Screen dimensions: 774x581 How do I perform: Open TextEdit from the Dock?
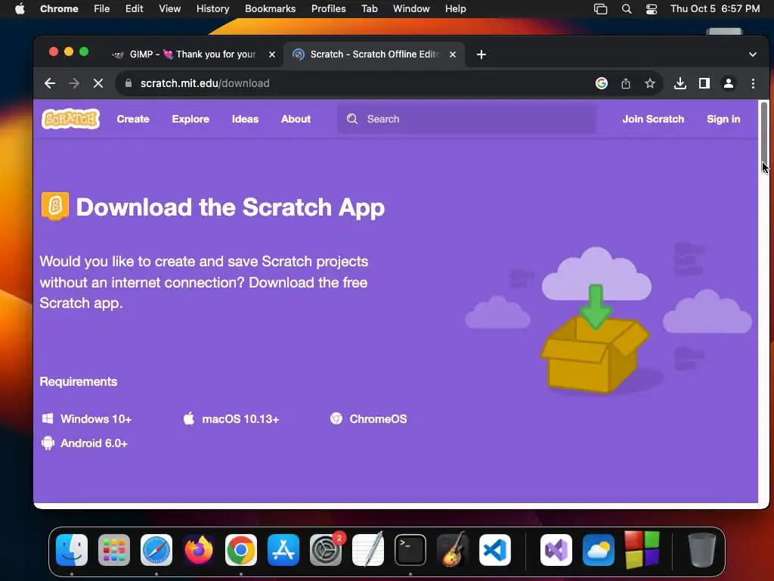[x=368, y=550]
